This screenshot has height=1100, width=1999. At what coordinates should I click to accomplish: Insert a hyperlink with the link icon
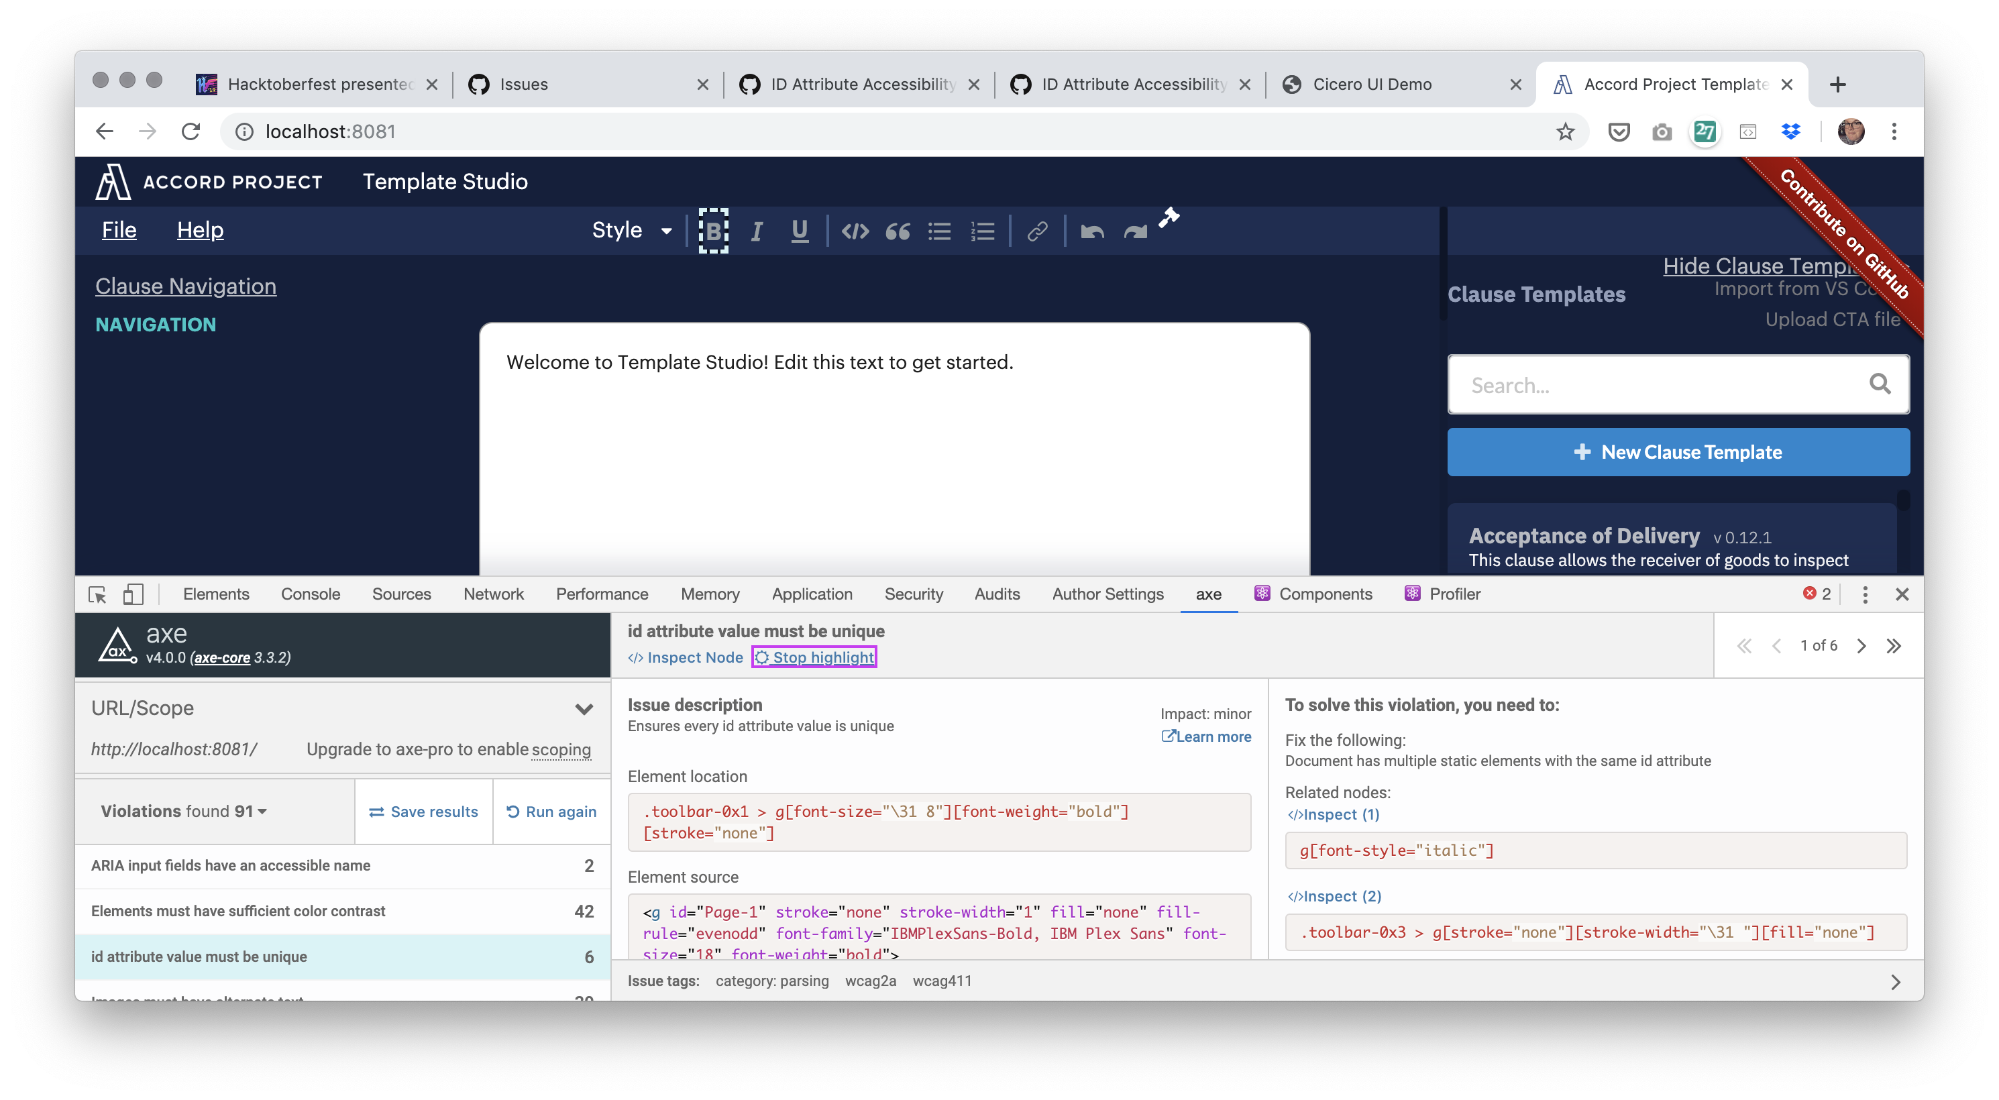[x=1037, y=230]
